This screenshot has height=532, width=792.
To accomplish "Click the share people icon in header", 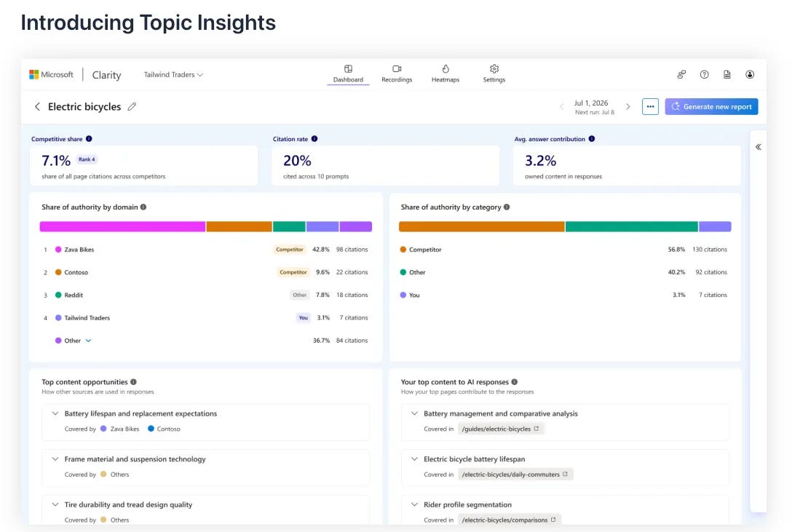I will click(681, 74).
